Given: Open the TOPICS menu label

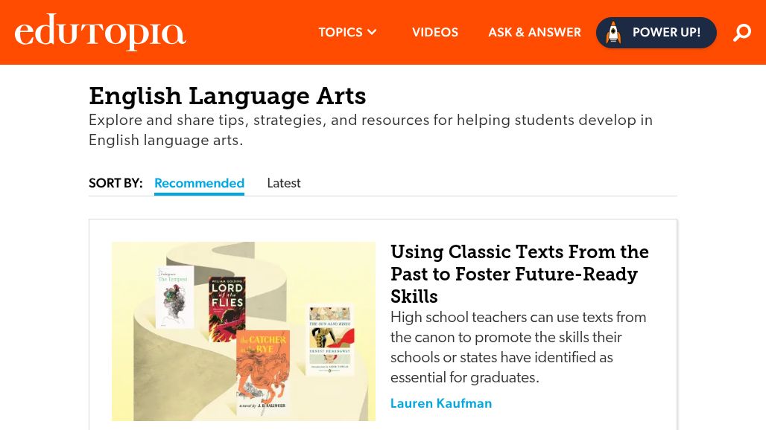Looking at the screenshot, I should coord(340,33).
